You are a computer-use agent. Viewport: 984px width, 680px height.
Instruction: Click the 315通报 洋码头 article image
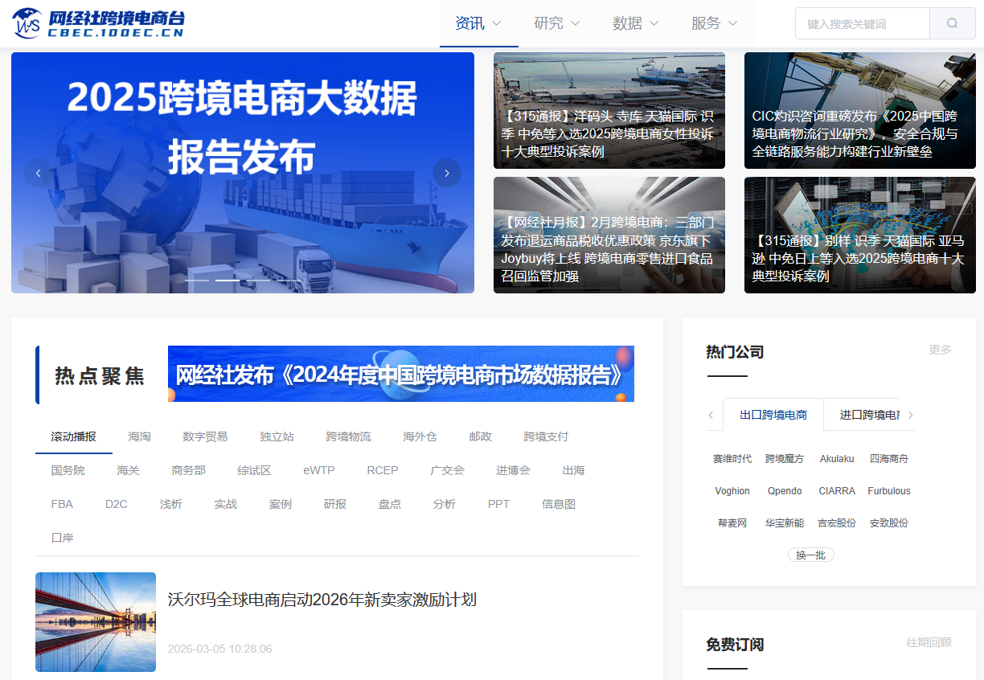(x=609, y=110)
